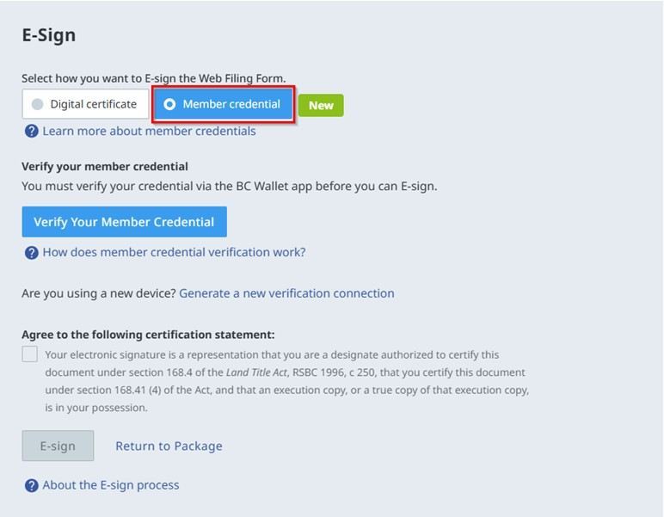Viewport: 664px width, 517px height.
Task: Open Learn more about member credentials link
Action: (149, 131)
